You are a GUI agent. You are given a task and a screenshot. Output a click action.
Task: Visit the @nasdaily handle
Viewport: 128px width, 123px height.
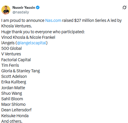pyautogui.click(x=21, y=12)
